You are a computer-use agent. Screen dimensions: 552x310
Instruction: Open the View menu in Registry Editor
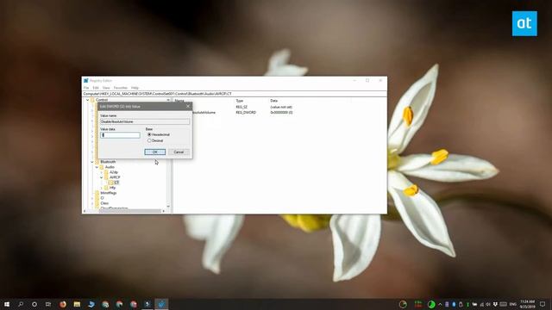click(106, 88)
